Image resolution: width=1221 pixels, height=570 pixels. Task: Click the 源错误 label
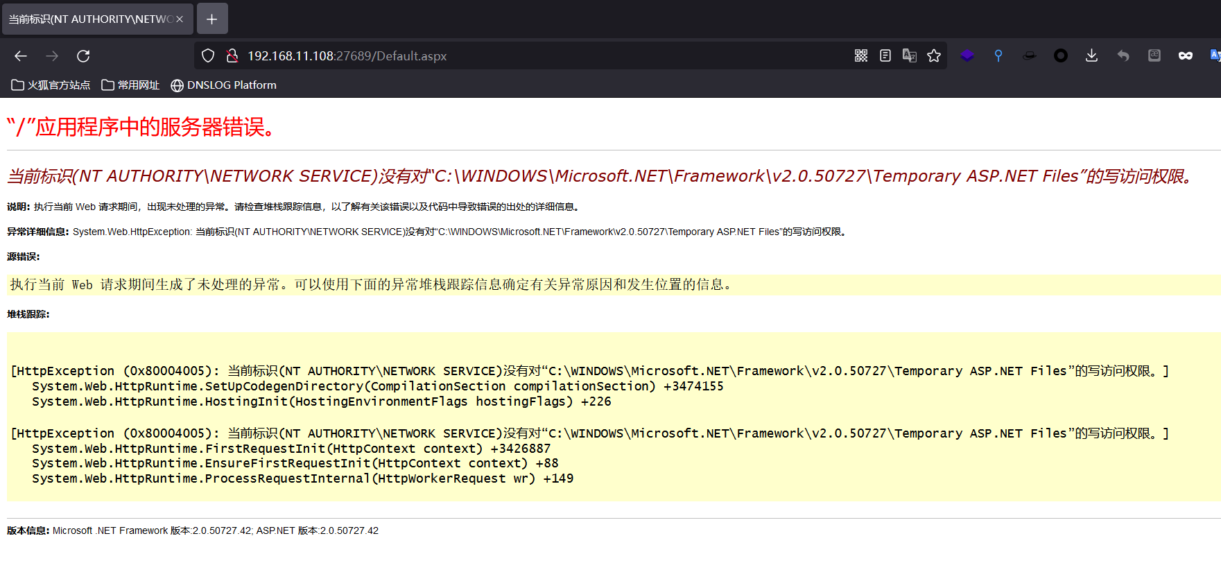tap(24, 257)
